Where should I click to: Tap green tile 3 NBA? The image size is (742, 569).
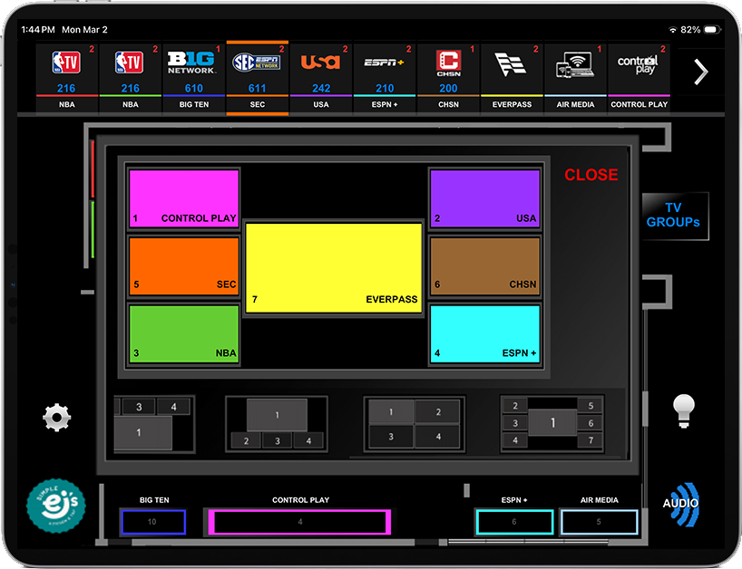tap(183, 333)
